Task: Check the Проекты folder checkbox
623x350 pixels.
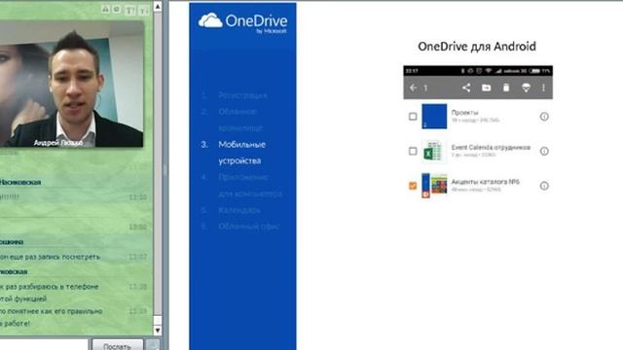Action: pyautogui.click(x=413, y=117)
